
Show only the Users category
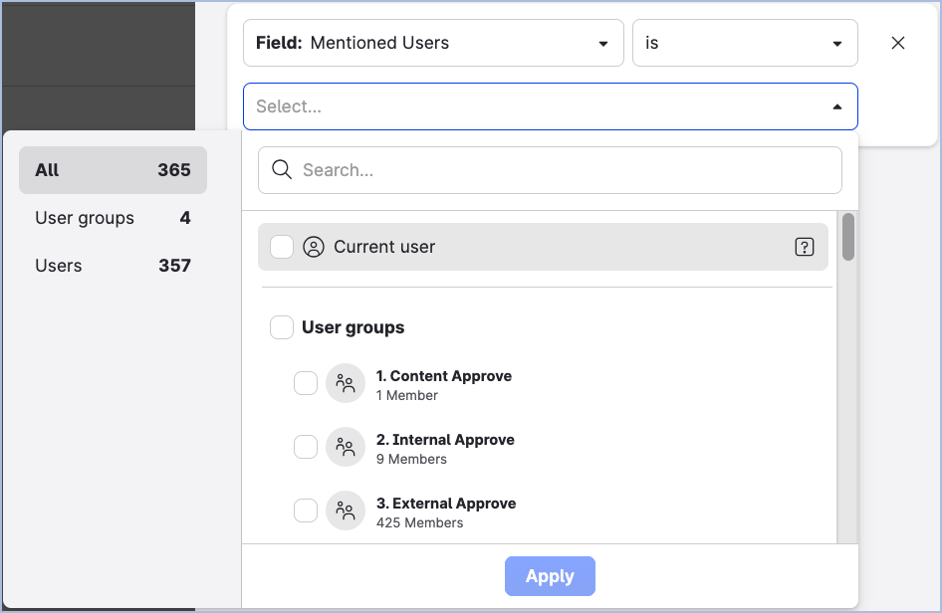click(113, 266)
